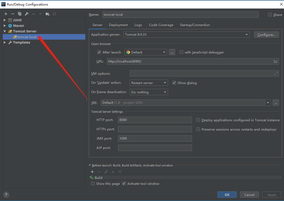284x201 pixels.
Task: Move configuration down with arrow in left toolbar
Action: (40, 14)
